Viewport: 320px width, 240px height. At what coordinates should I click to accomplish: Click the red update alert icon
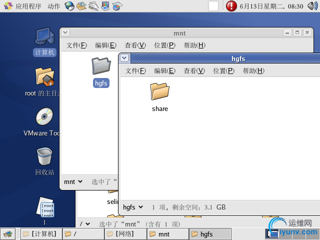pyautogui.click(x=231, y=6)
